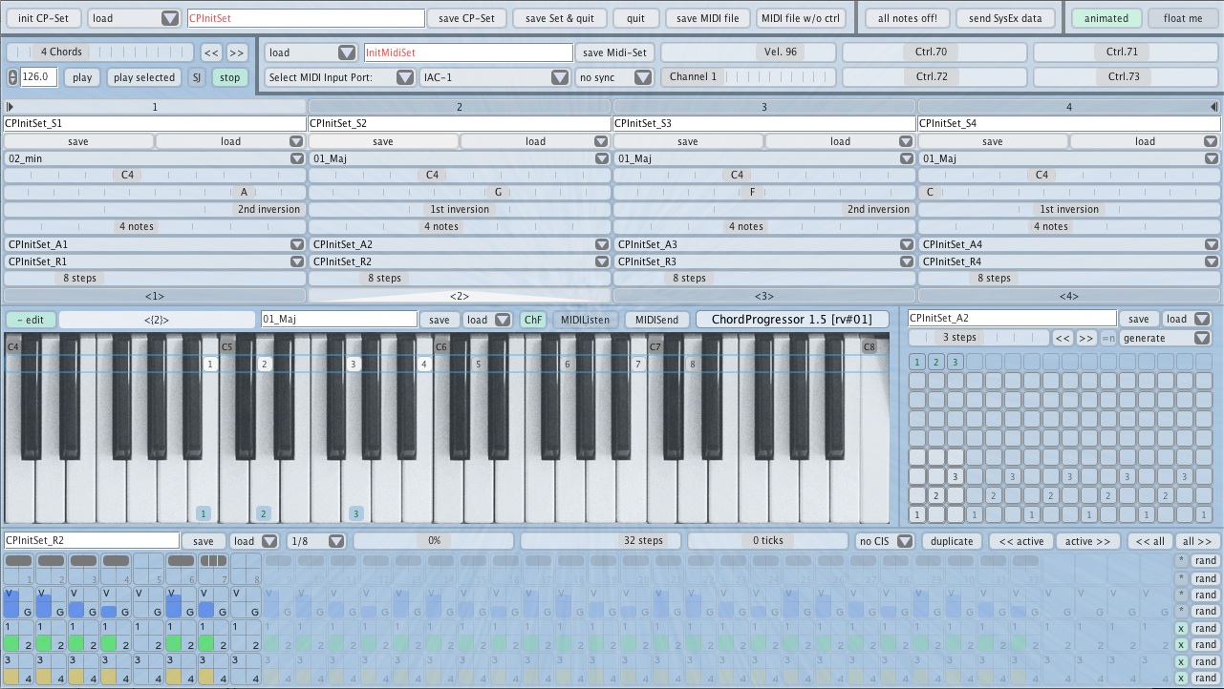Click blue key label 1 at keyboard bottom
This screenshot has height=689, width=1224.
[203, 513]
